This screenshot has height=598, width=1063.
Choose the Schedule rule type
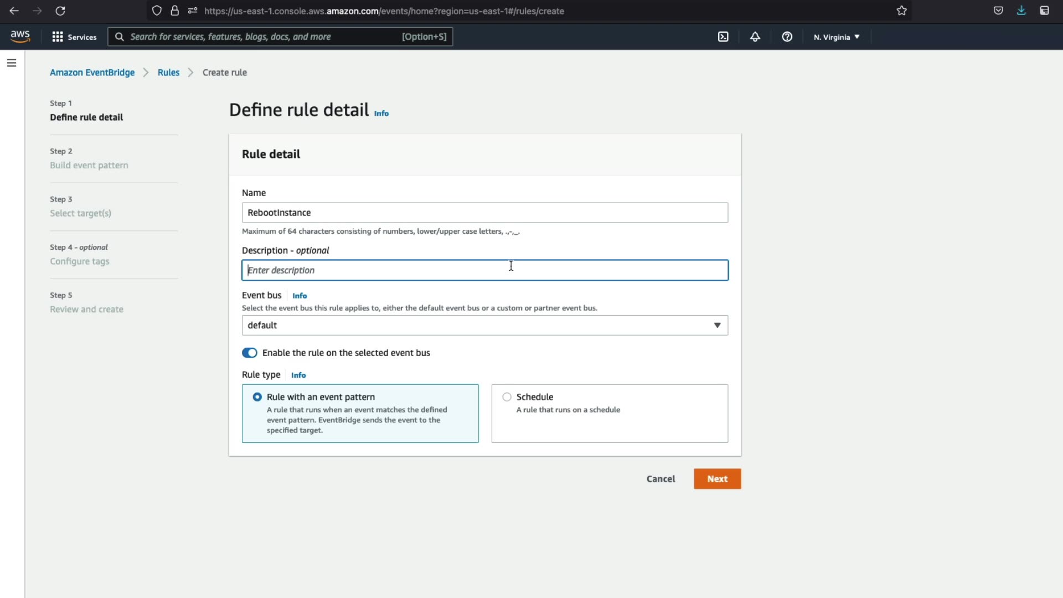[507, 397]
